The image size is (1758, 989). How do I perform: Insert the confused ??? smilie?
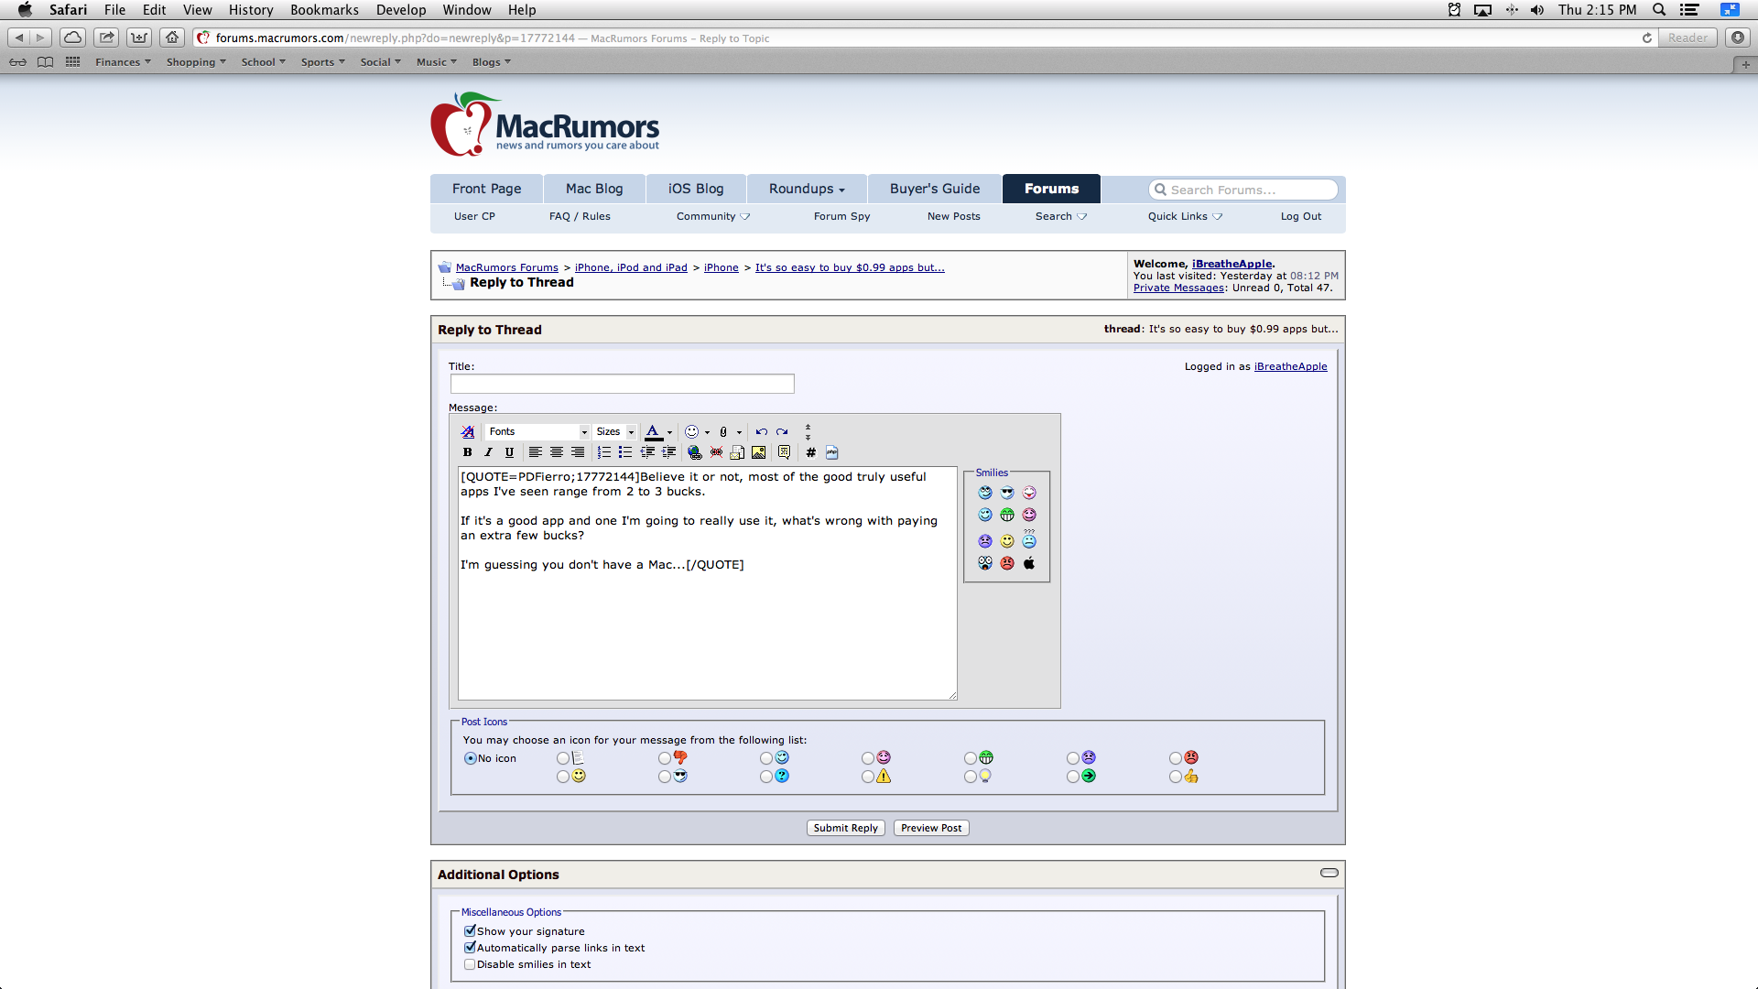tap(1029, 539)
